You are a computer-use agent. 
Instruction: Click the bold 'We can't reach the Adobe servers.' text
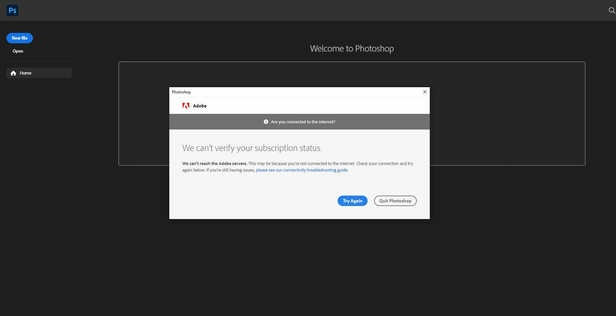[x=215, y=164]
